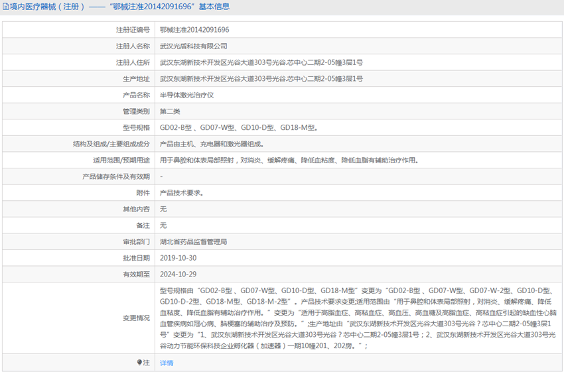Click the 备注 label
564x372 pixels.
(x=143, y=225)
